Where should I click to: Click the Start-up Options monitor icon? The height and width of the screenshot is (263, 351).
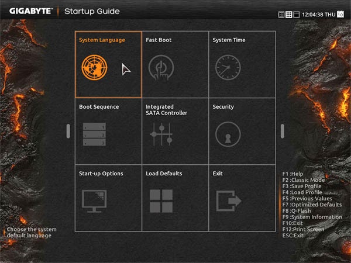pos(94,201)
